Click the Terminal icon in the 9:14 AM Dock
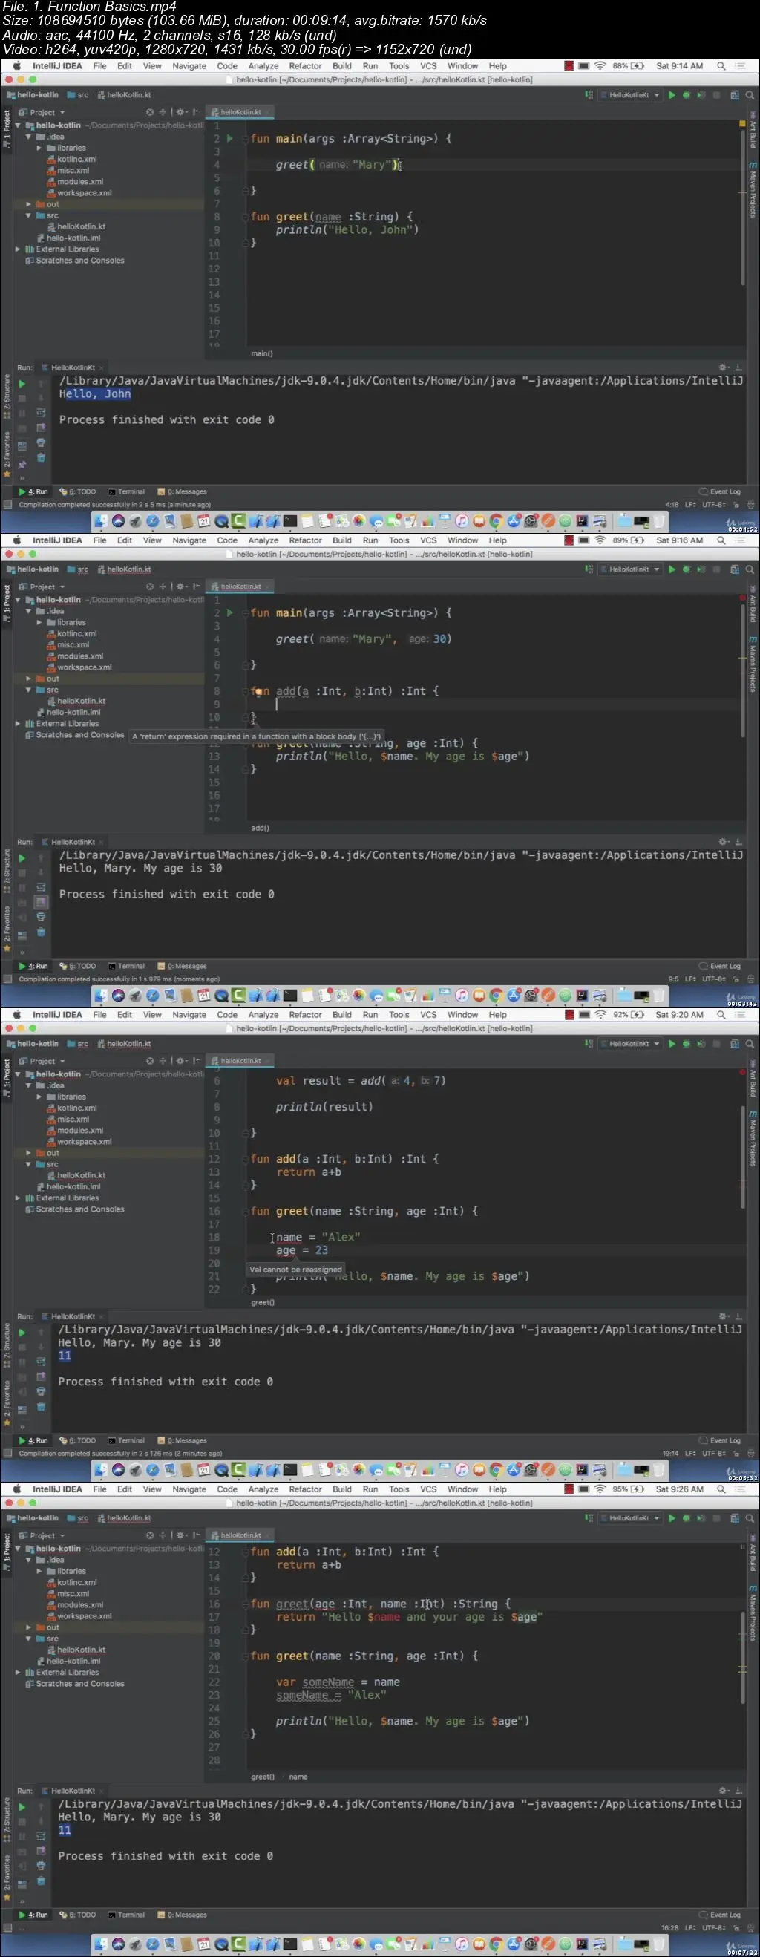The image size is (760, 1957). pyautogui.click(x=290, y=520)
